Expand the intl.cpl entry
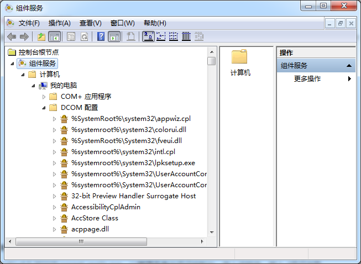 [x=54, y=152]
